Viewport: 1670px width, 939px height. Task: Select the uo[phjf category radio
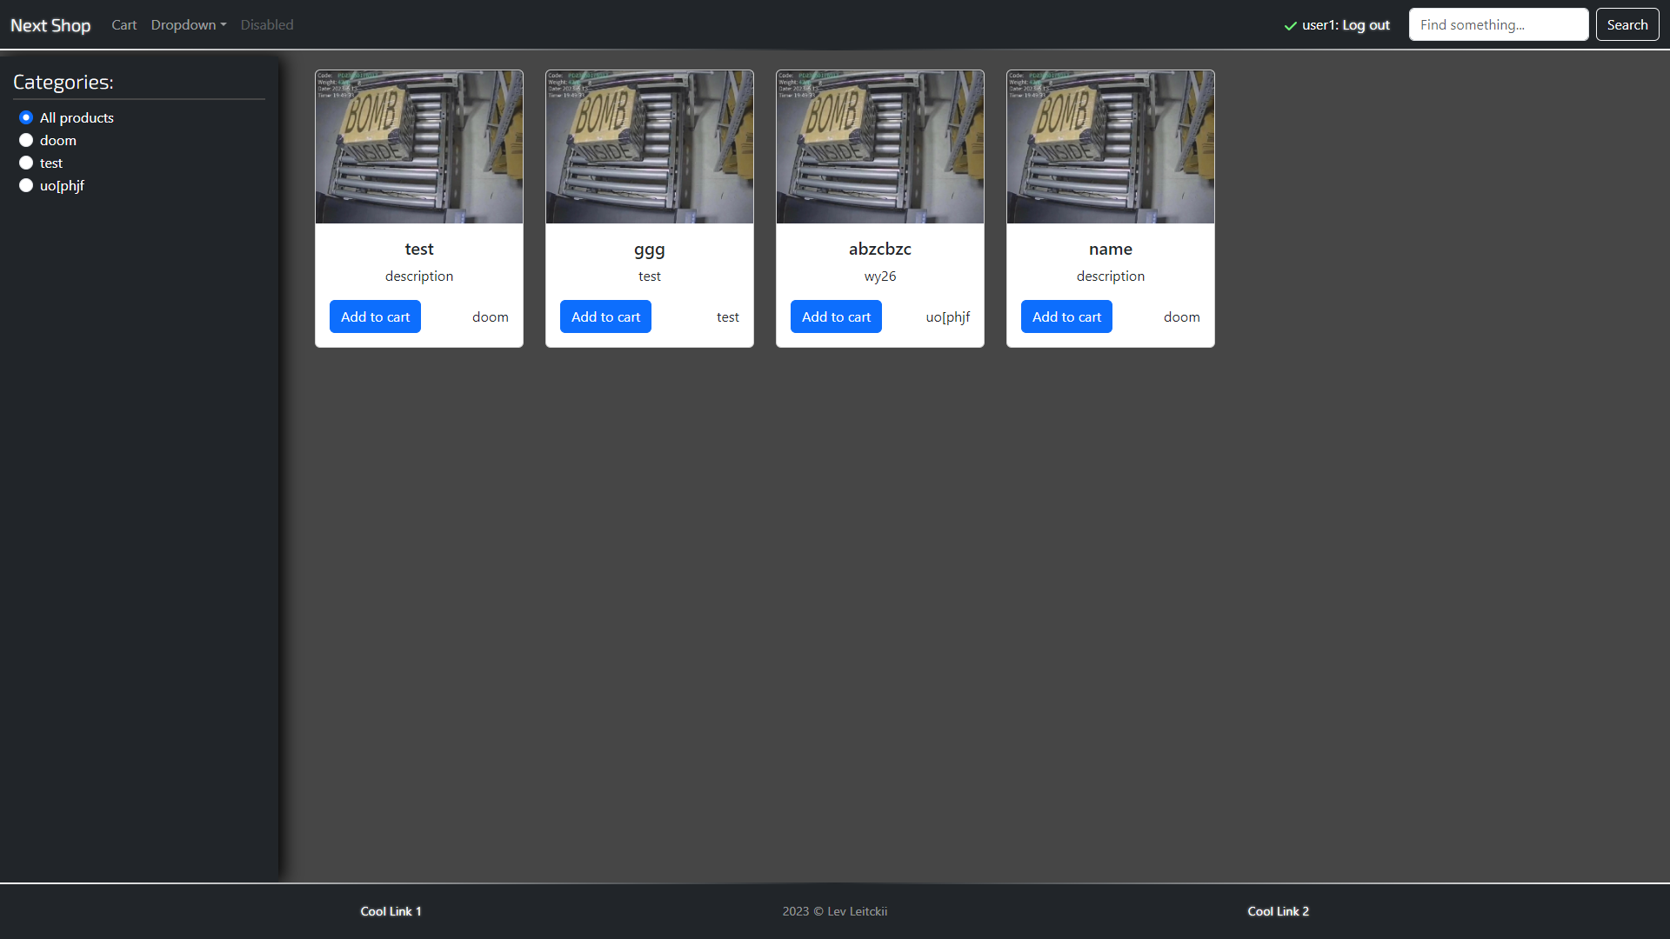pos(26,185)
